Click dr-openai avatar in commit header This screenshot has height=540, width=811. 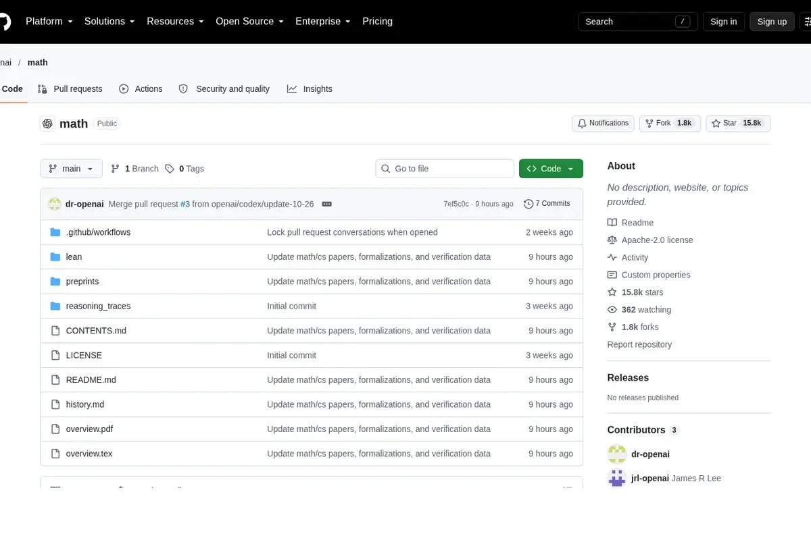point(55,204)
